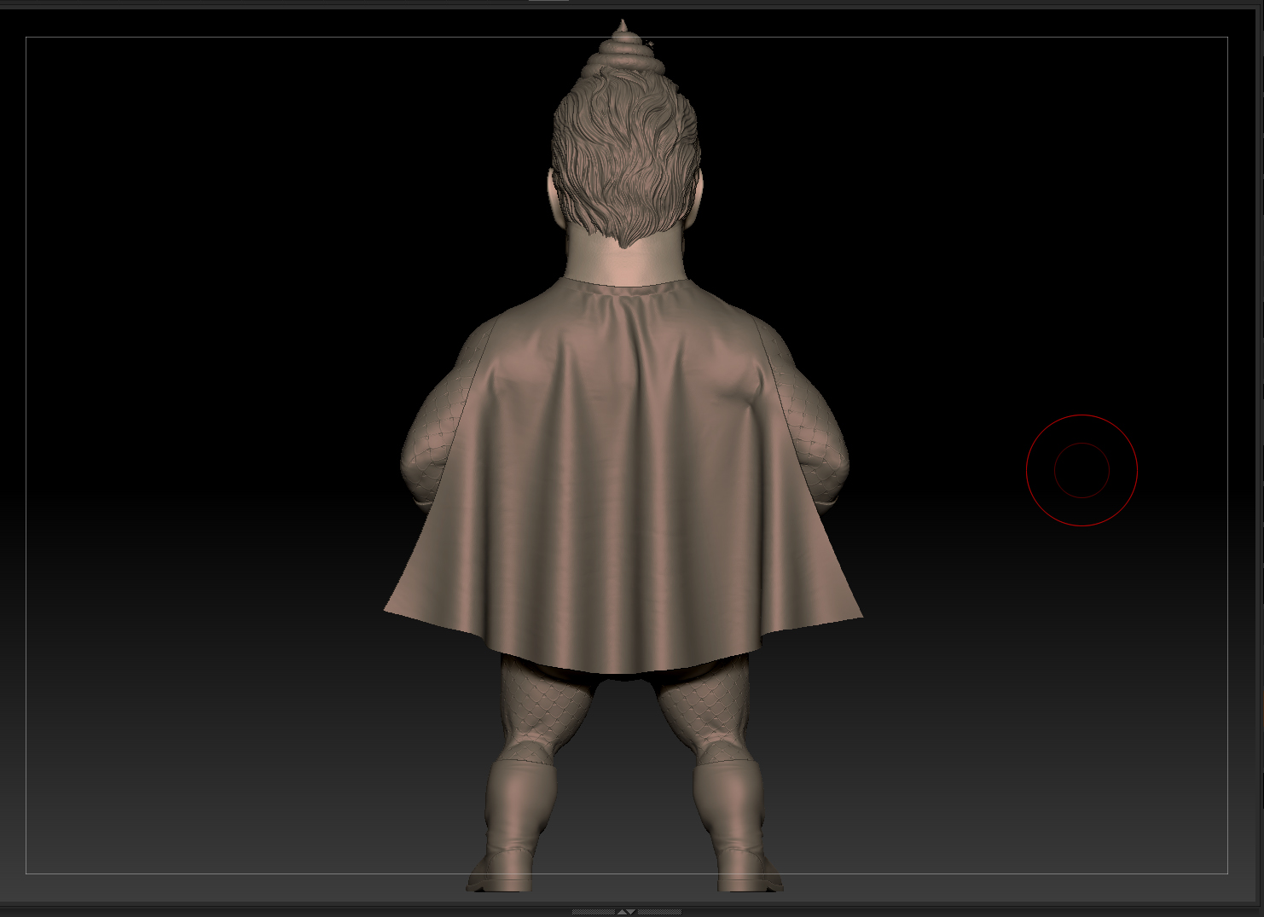
Task: Click inside the red brush cursor circle
Action: 1081,471
